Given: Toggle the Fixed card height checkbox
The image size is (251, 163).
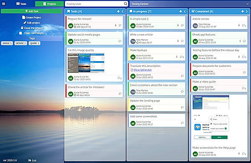Looking at the screenshot, I should tap(20, 33).
